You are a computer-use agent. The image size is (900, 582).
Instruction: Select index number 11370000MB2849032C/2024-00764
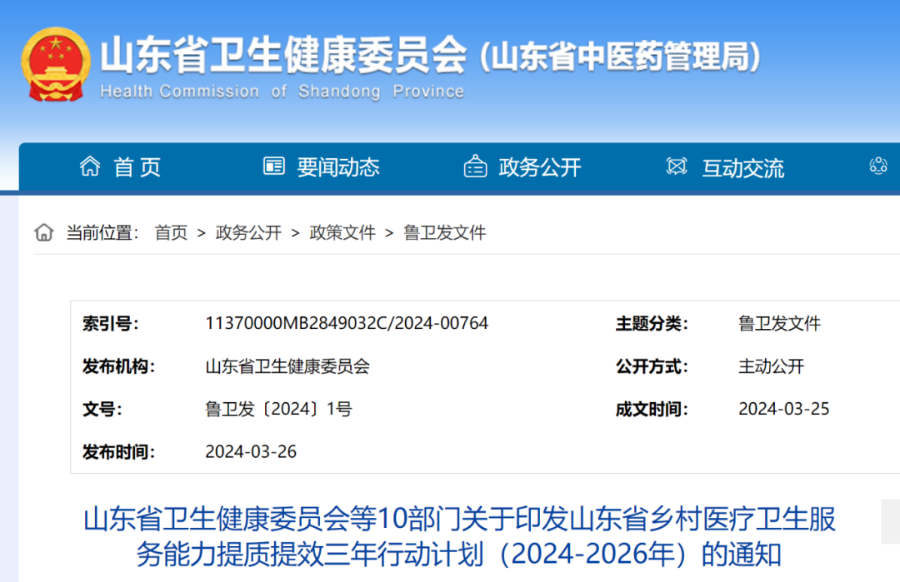coord(347,323)
